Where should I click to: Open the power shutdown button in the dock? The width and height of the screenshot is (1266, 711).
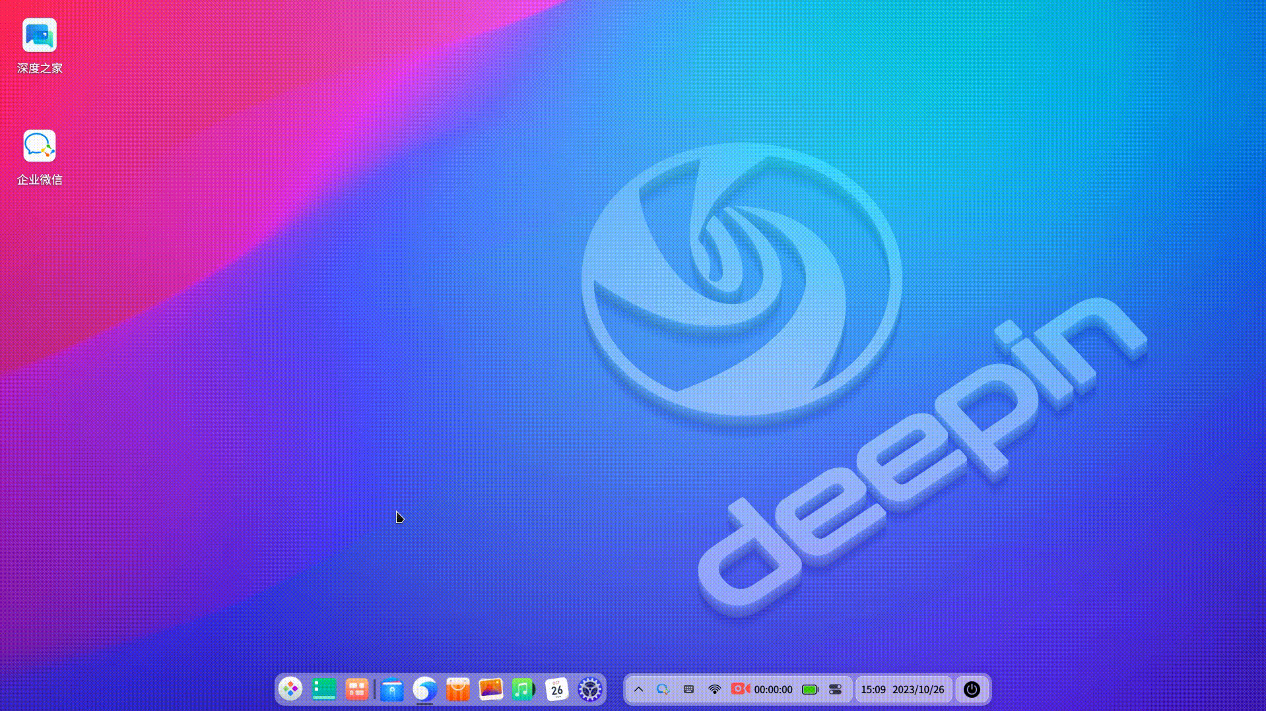pos(972,689)
